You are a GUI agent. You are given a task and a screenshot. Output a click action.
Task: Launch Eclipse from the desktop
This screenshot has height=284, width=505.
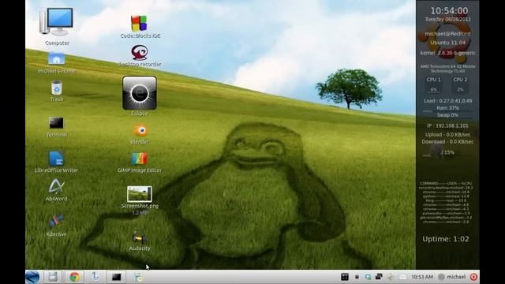point(140,93)
